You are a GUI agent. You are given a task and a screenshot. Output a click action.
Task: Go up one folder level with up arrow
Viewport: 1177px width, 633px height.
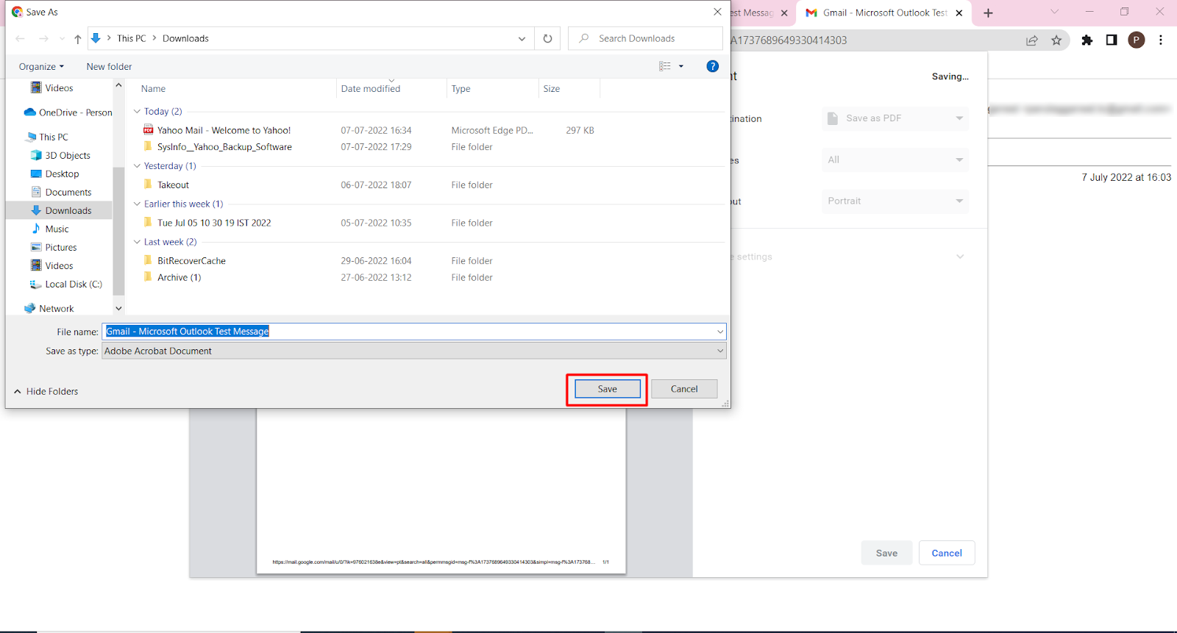[x=77, y=39]
